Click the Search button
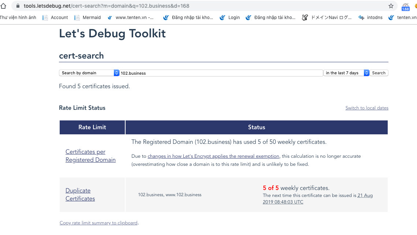Image resolution: width=417 pixels, height=235 pixels. point(379,73)
